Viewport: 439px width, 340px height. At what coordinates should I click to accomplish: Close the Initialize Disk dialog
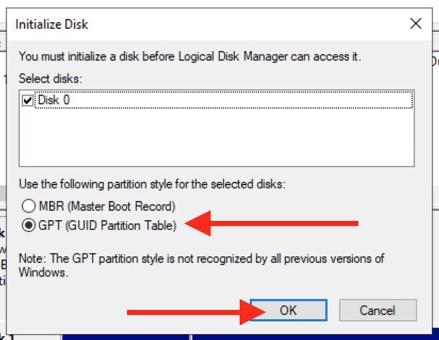[x=416, y=23]
